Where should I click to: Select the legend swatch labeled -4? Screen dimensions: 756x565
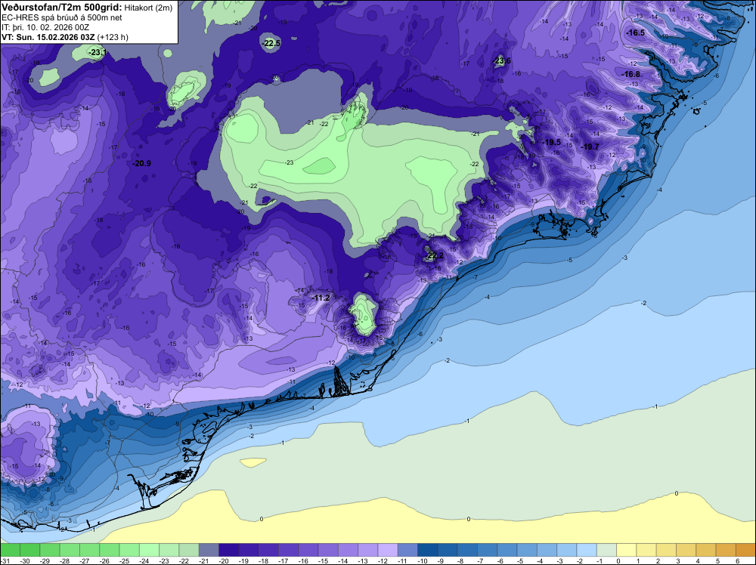tap(547, 550)
